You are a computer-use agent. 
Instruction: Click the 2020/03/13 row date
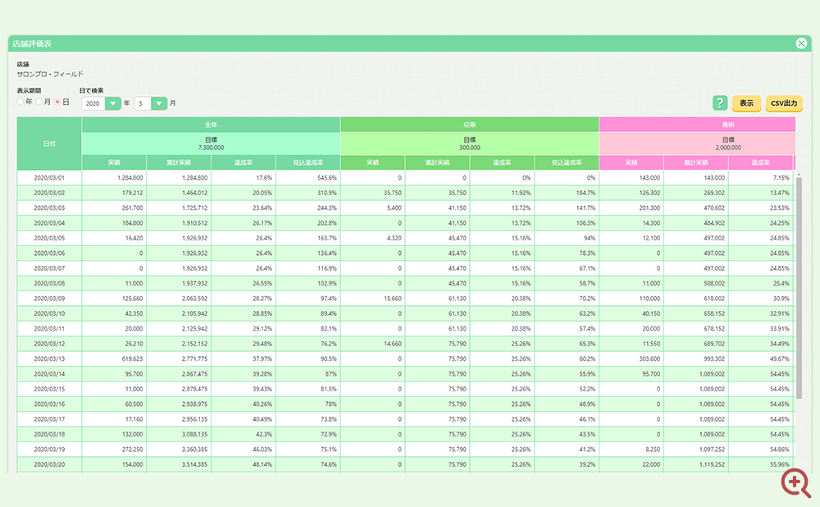tap(49, 359)
